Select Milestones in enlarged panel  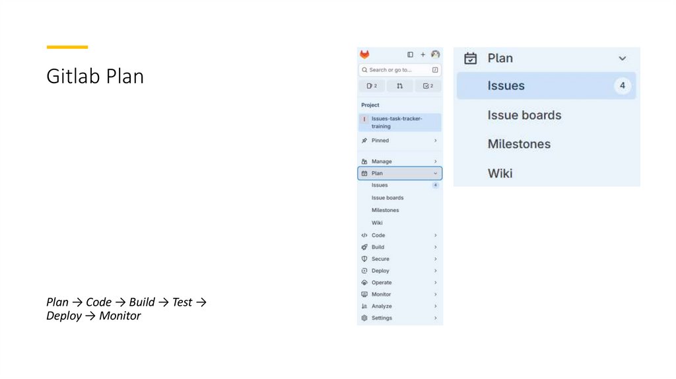(519, 144)
